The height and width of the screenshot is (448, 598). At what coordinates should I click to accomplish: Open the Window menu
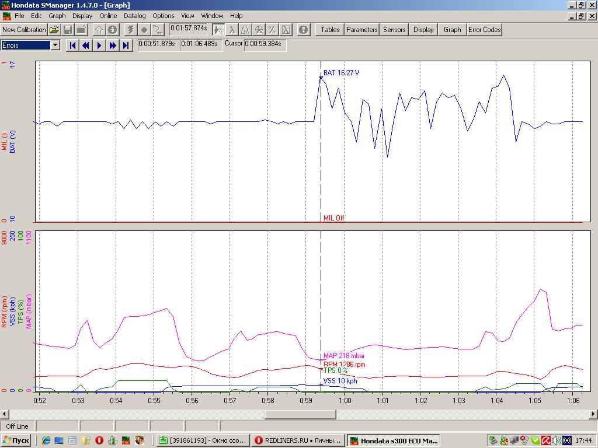click(212, 16)
